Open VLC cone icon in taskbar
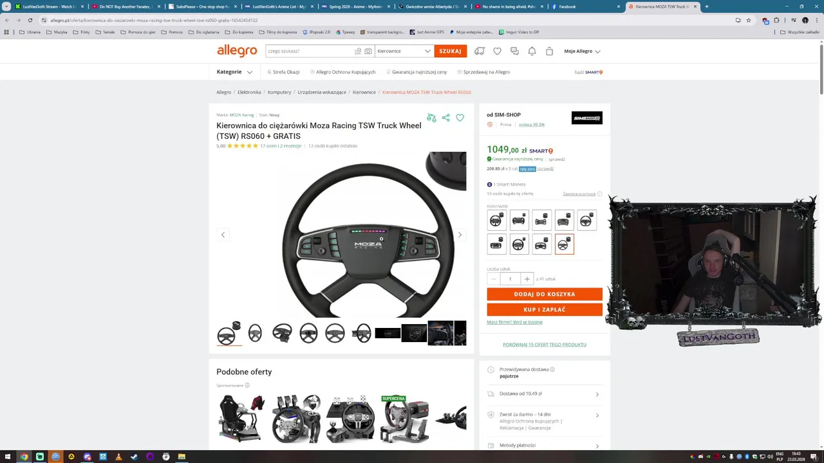Screen dimensions: 824x463 [x=118, y=457]
